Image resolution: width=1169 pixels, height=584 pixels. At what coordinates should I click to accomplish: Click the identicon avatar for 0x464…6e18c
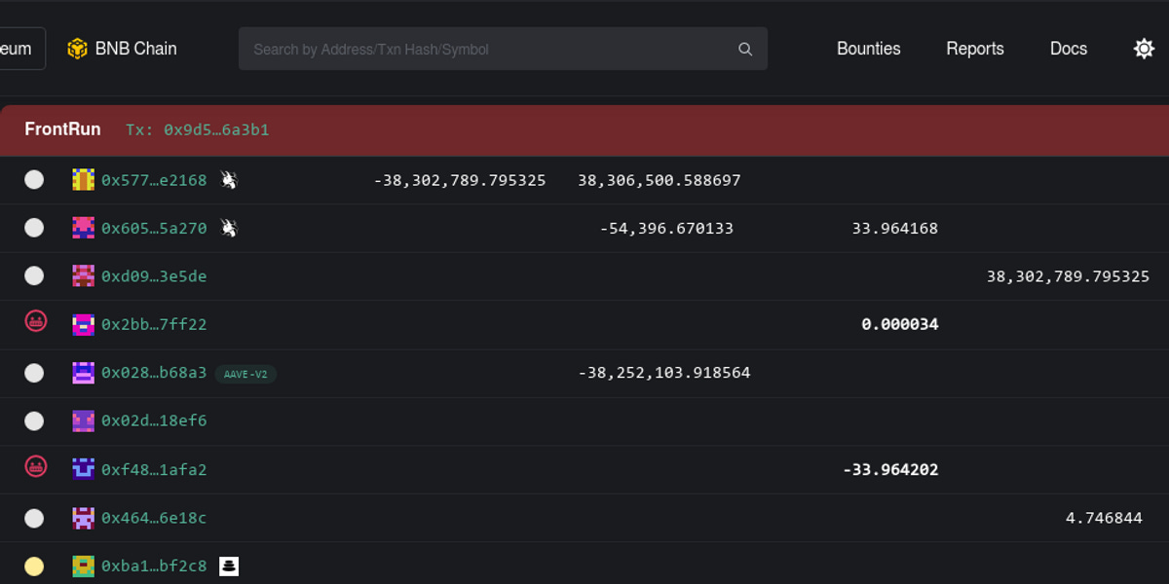click(84, 518)
